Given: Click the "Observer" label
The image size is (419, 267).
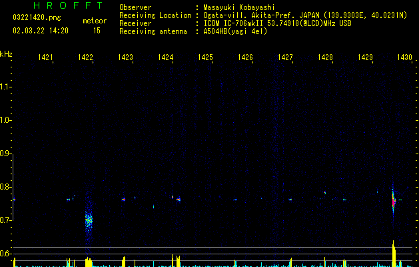Looking at the screenshot, I should tap(135, 7).
